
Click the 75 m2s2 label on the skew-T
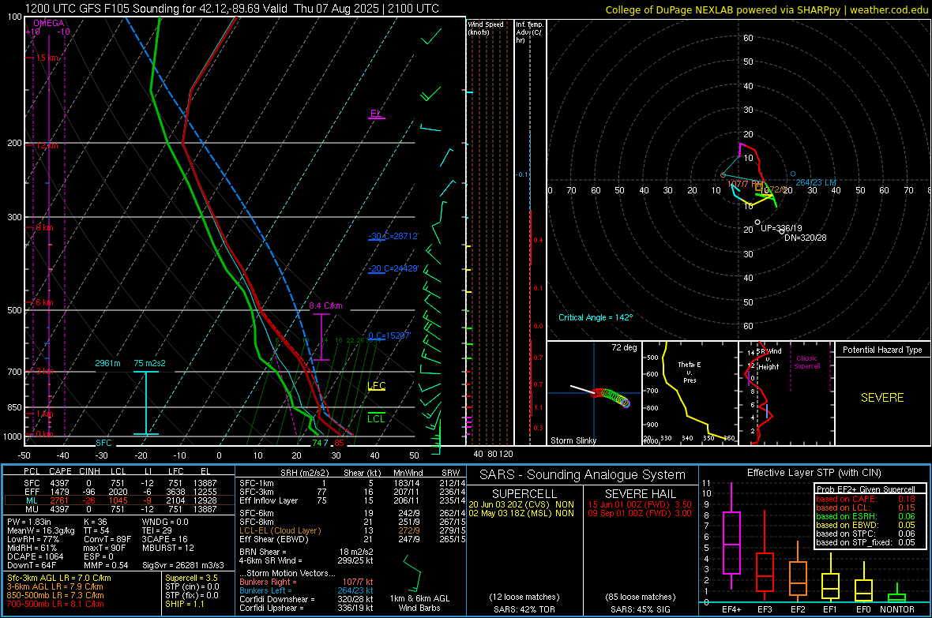(x=150, y=362)
